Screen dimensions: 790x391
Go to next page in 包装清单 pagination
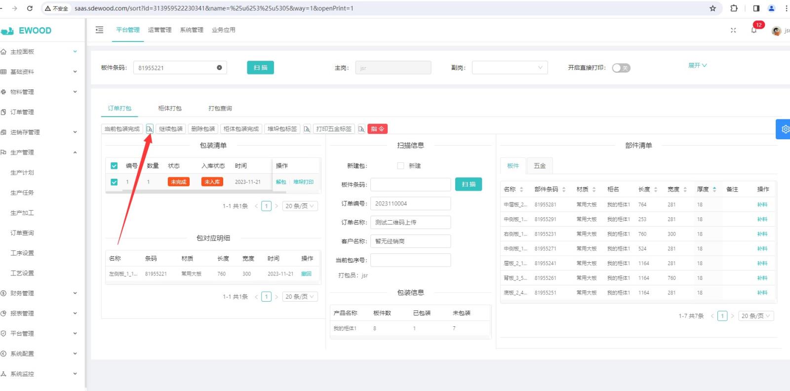[276, 206]
